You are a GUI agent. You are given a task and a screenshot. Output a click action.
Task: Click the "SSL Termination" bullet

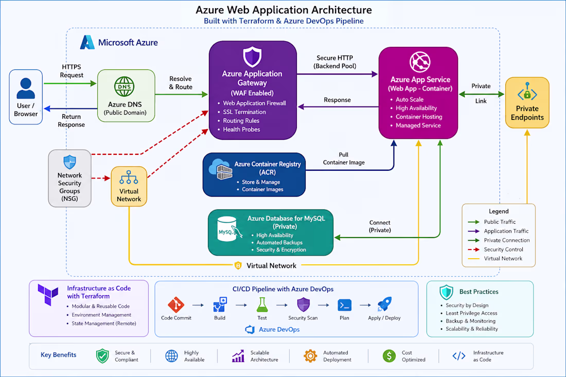point(244,112)
